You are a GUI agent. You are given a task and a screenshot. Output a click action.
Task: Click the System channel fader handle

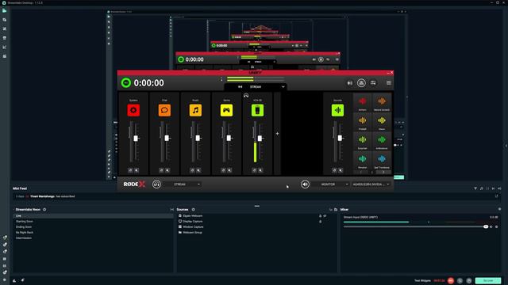coord(136,139)
